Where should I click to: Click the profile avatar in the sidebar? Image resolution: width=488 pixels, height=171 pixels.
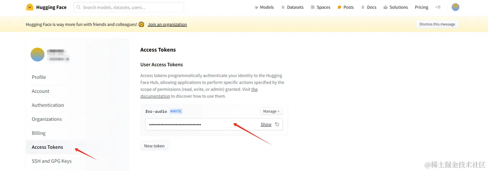point(37,55)
